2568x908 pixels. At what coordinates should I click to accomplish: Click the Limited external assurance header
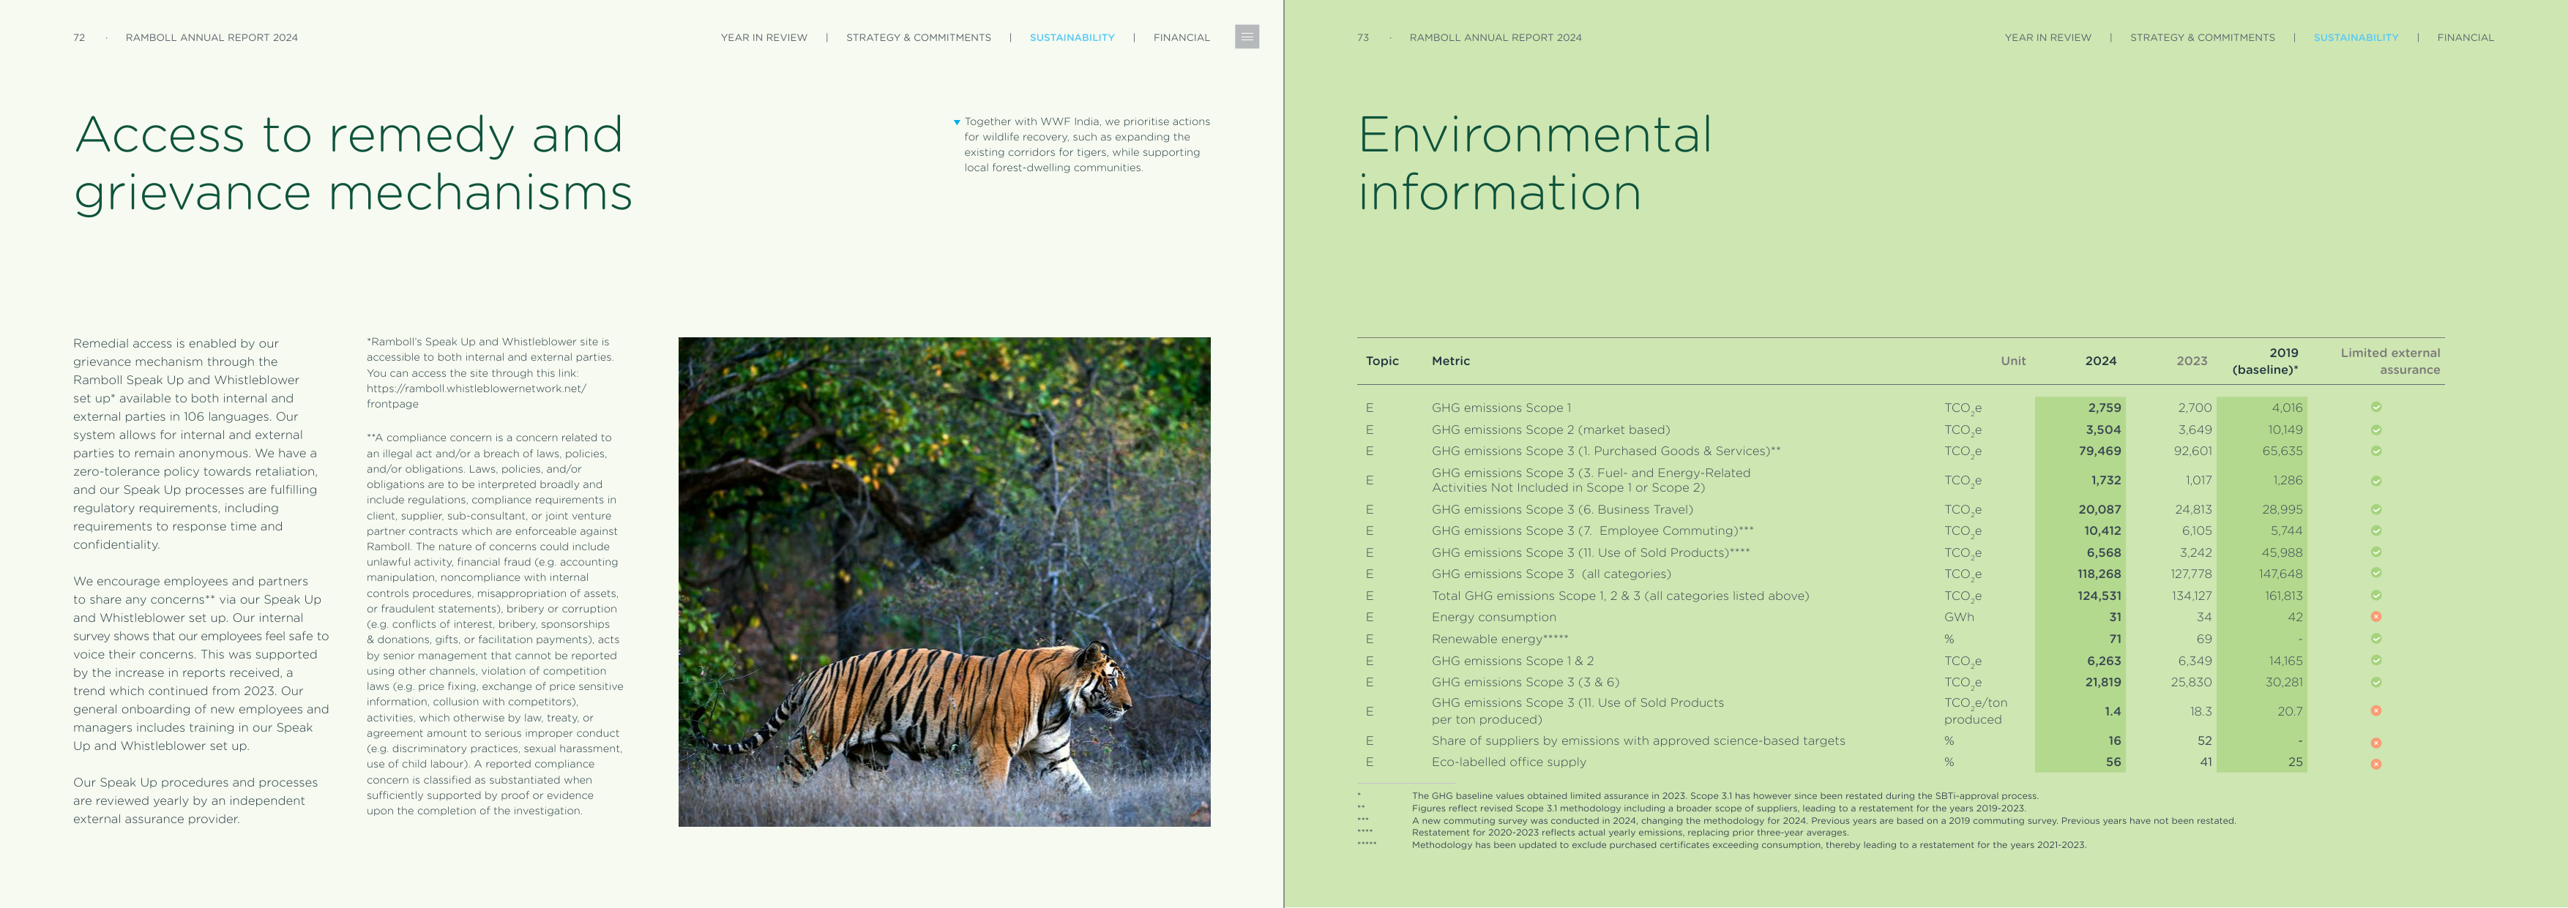point(2389,361)
